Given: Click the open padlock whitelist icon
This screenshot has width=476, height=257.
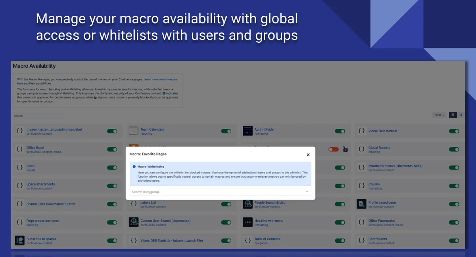Looking at the screenshot, I should point(345,149).
